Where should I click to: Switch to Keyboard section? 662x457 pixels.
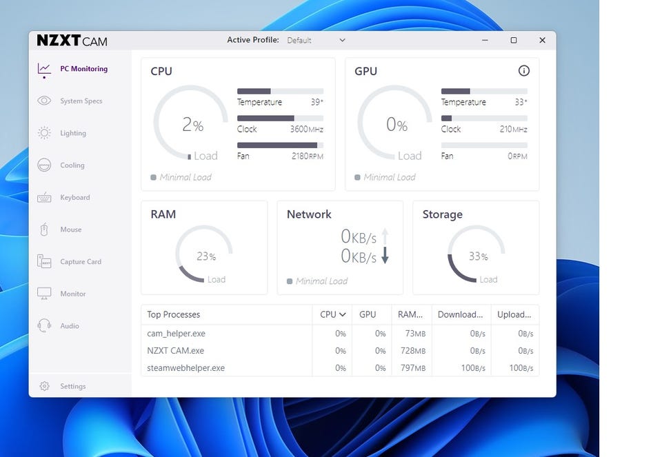pos(74,197)
